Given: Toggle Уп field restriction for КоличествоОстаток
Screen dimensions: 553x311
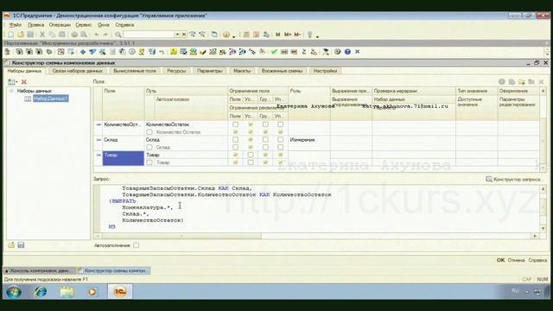Looking at the screenshot, I should click(280, 124).
